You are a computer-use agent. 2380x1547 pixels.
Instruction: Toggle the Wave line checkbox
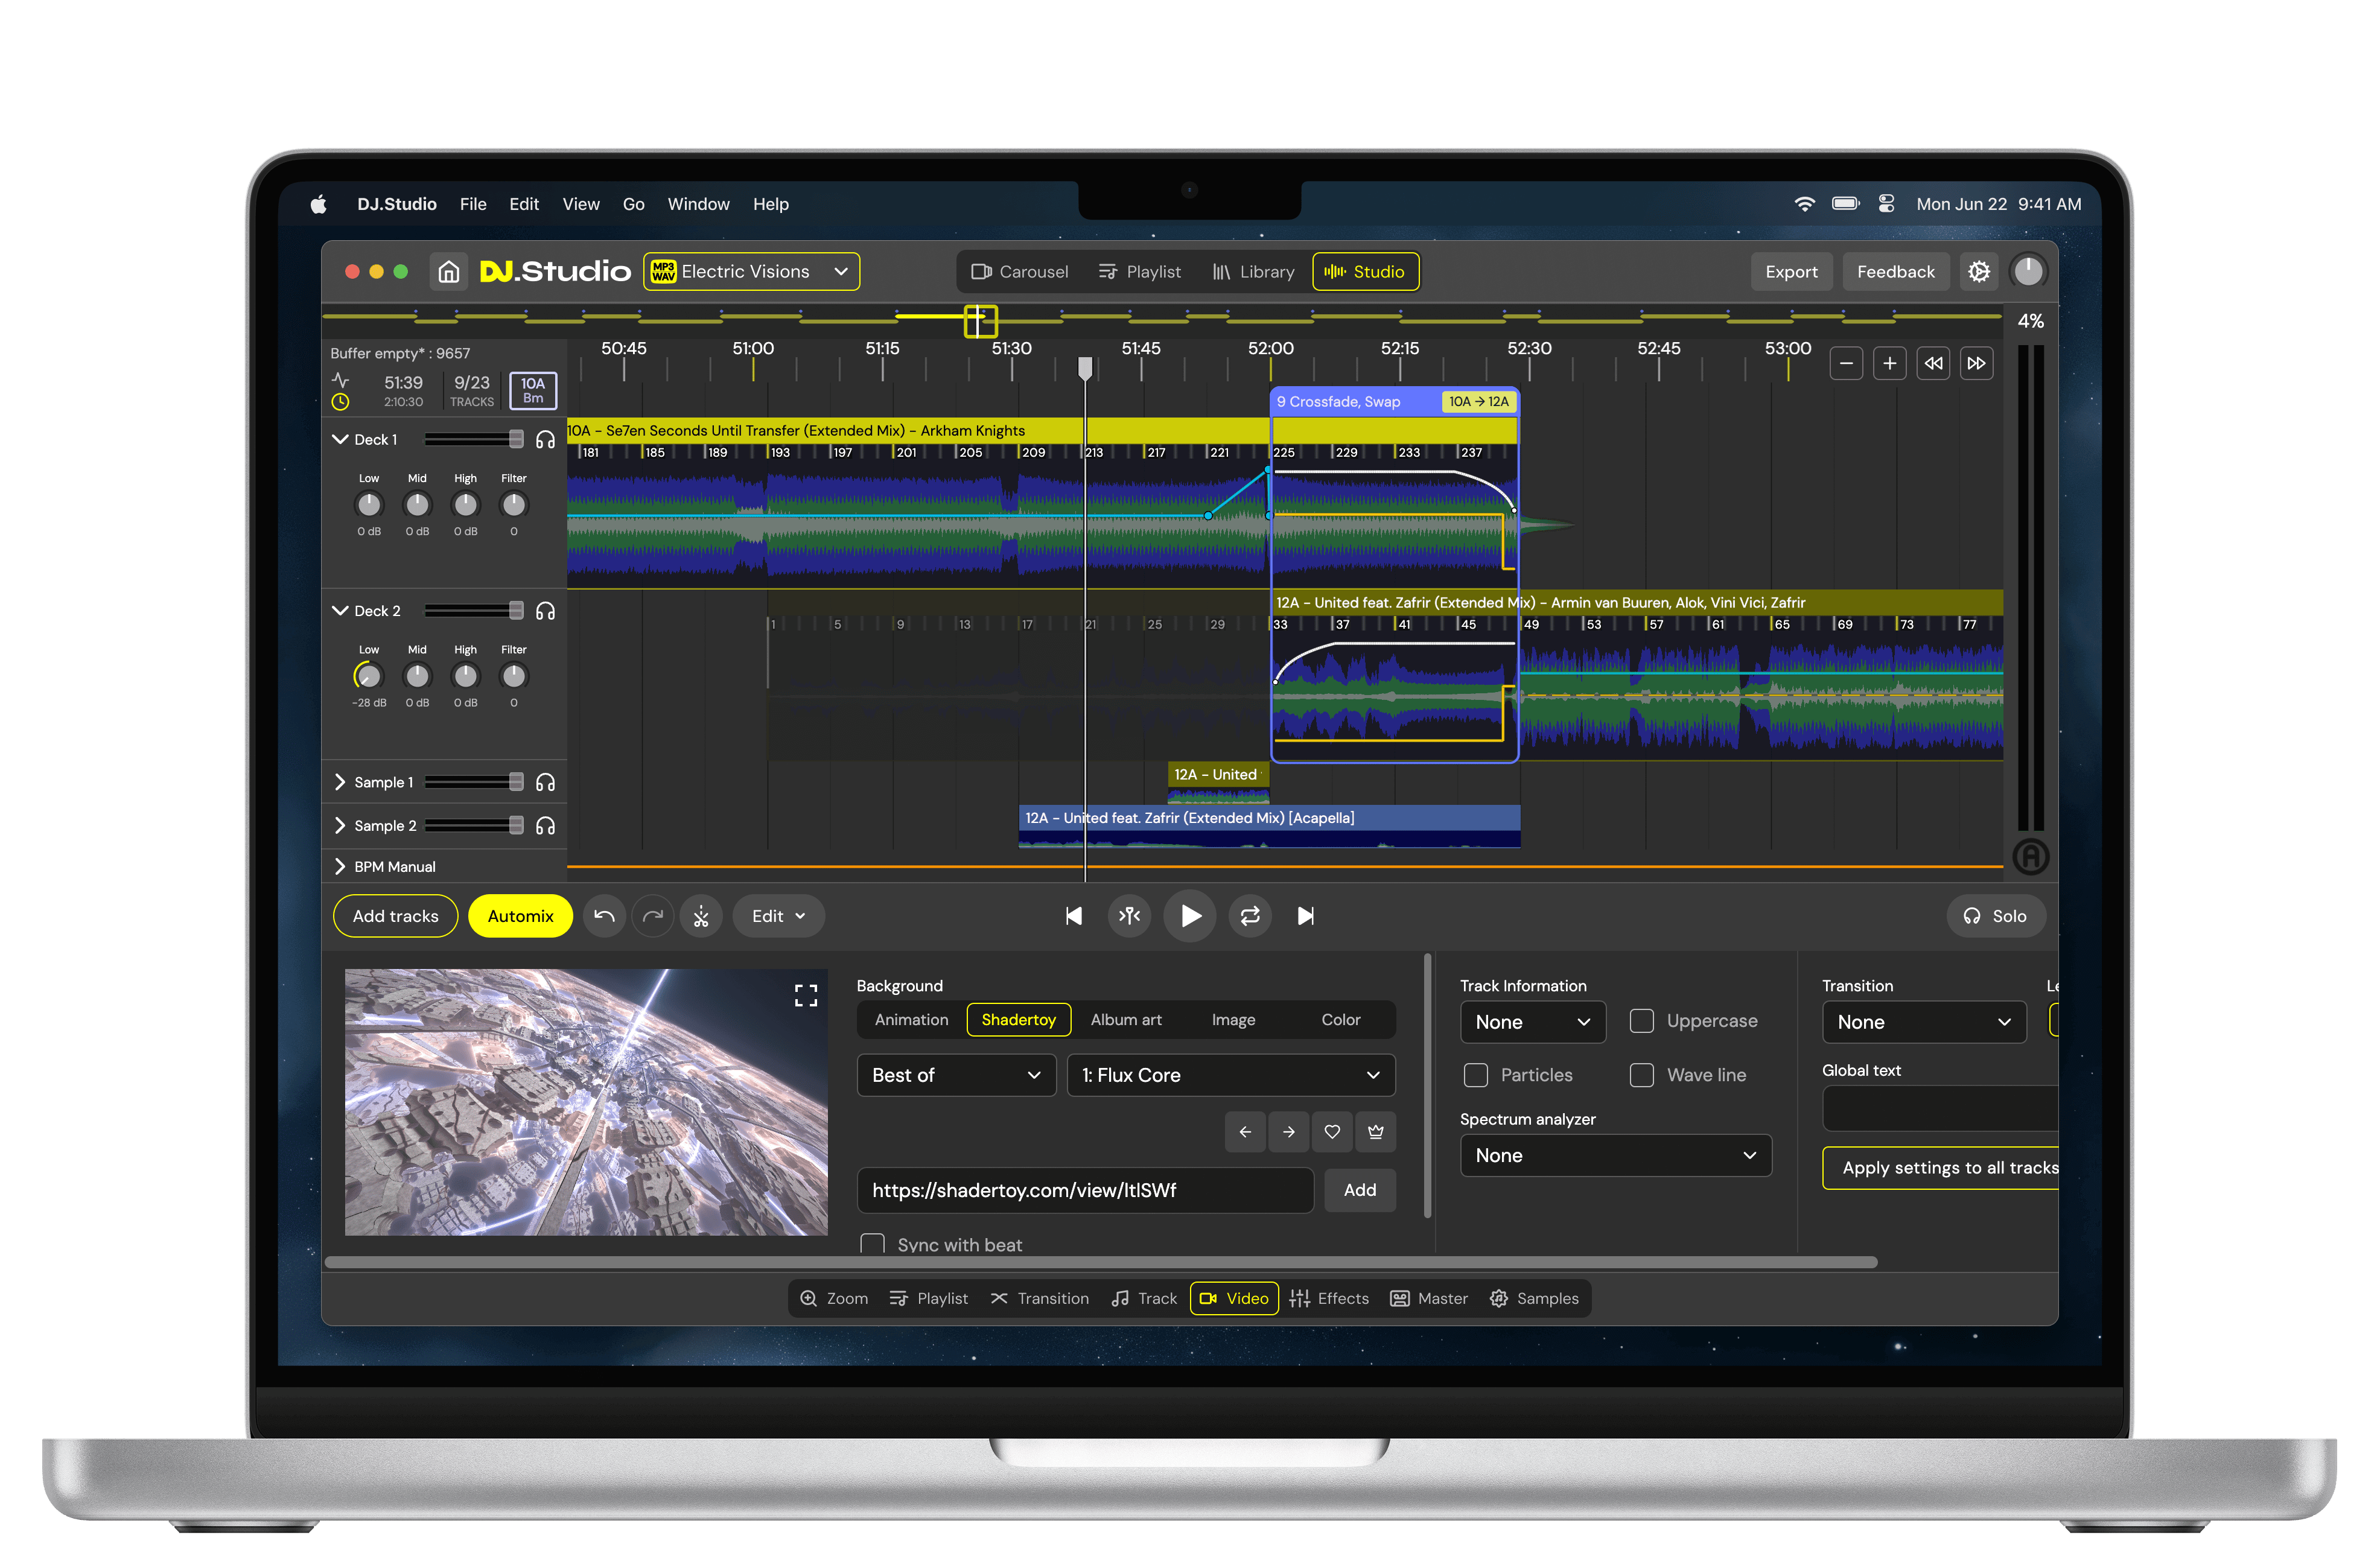(1642, 1075)
